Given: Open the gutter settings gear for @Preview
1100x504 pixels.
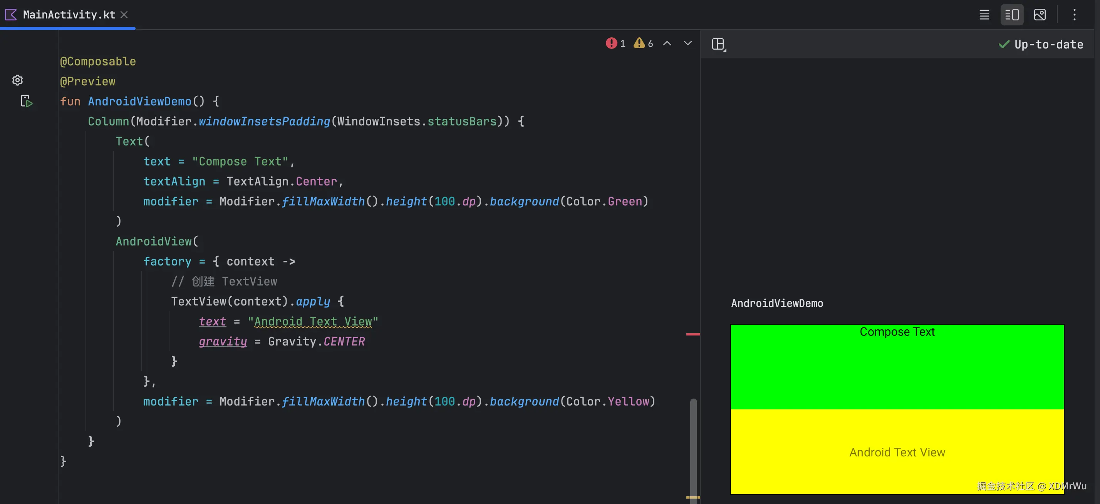Looking at the screenshot, I should tap(17, 80).
